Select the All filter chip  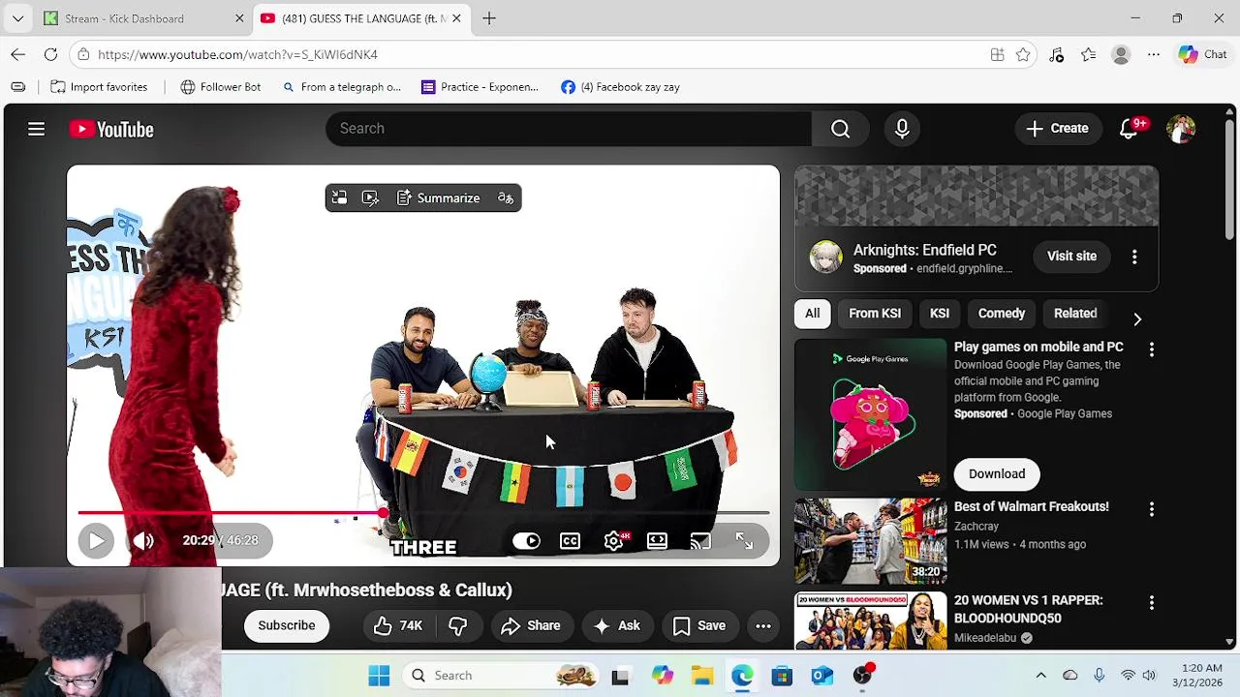coord(812,314)
